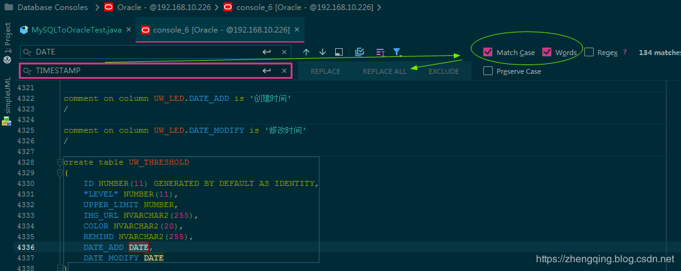Click ID NUMBER(11) GENERATED BY DEFAULT line

[201, 183]
